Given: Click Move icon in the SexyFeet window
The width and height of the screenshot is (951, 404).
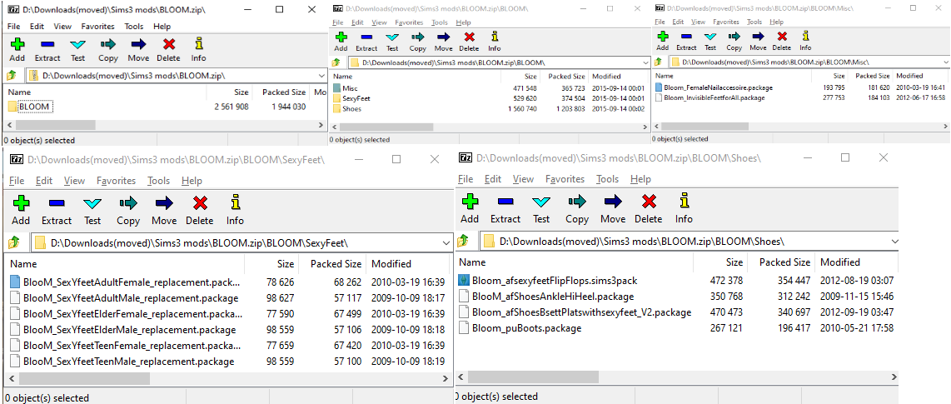Looking at the screenshot, I should (x=164, y=202).
